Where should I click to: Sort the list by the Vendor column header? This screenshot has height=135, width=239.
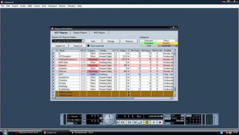click(105, 51)
